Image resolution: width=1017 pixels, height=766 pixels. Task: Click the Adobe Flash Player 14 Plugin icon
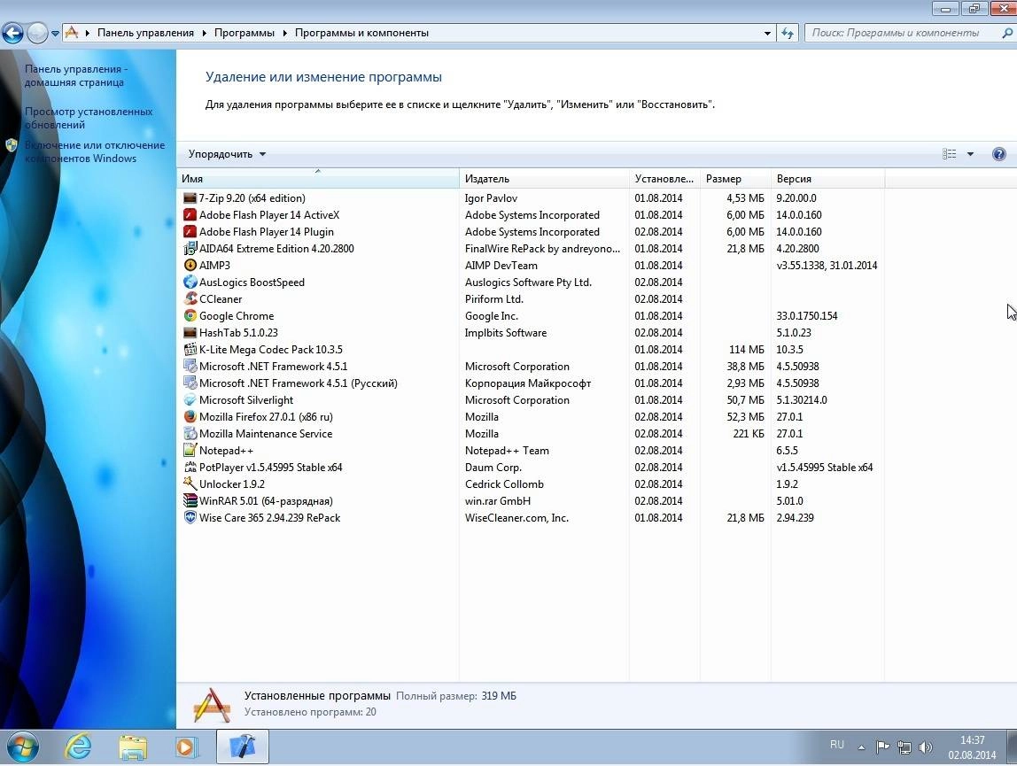click(190, 231)
